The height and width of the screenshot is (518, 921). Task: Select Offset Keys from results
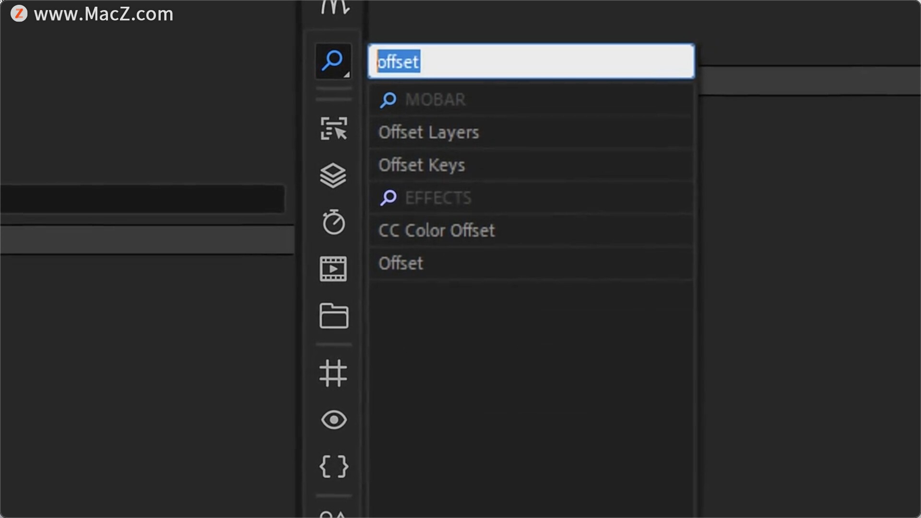[422, 165]
